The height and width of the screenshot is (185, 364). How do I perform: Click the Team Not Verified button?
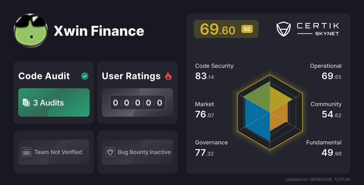(x=54, y=152)
